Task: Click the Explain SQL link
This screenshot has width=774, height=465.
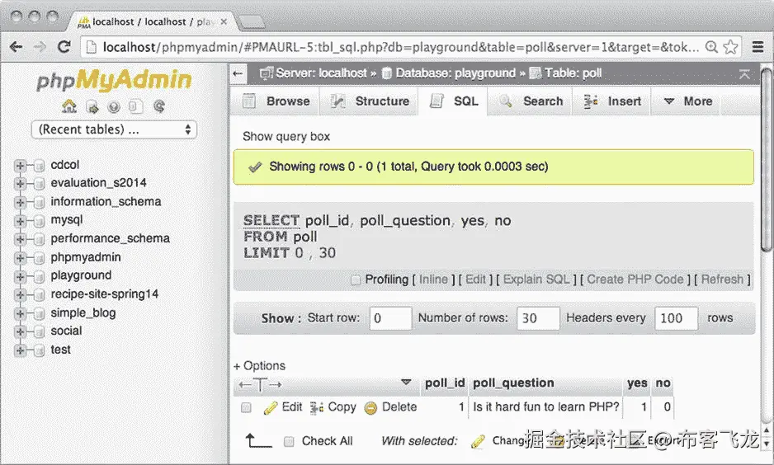Action: pyautogui.click(x=536, y=279)
